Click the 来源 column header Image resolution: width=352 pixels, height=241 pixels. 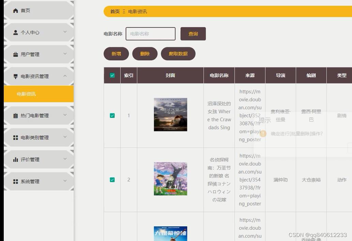[250, 75]
